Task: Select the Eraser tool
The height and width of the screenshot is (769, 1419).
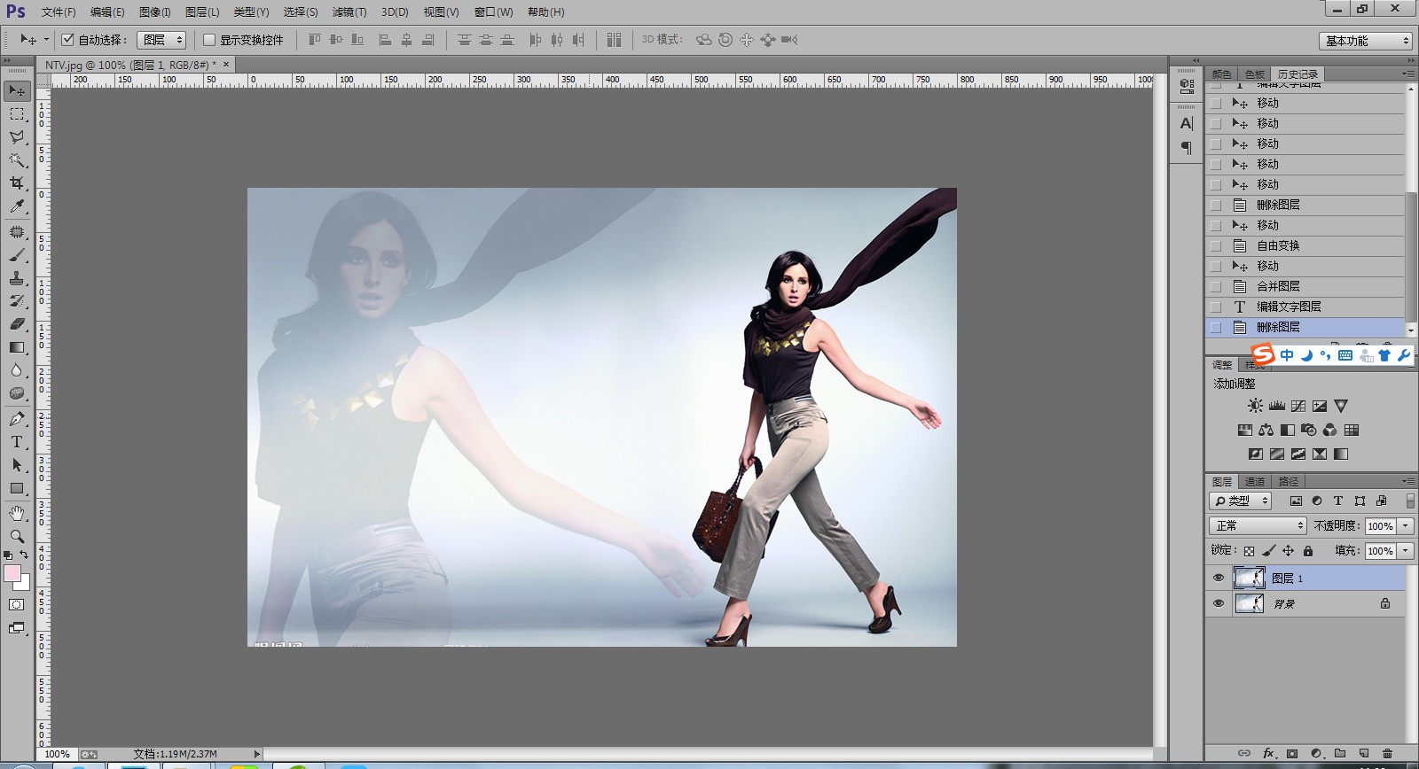Action: (17, 324)
